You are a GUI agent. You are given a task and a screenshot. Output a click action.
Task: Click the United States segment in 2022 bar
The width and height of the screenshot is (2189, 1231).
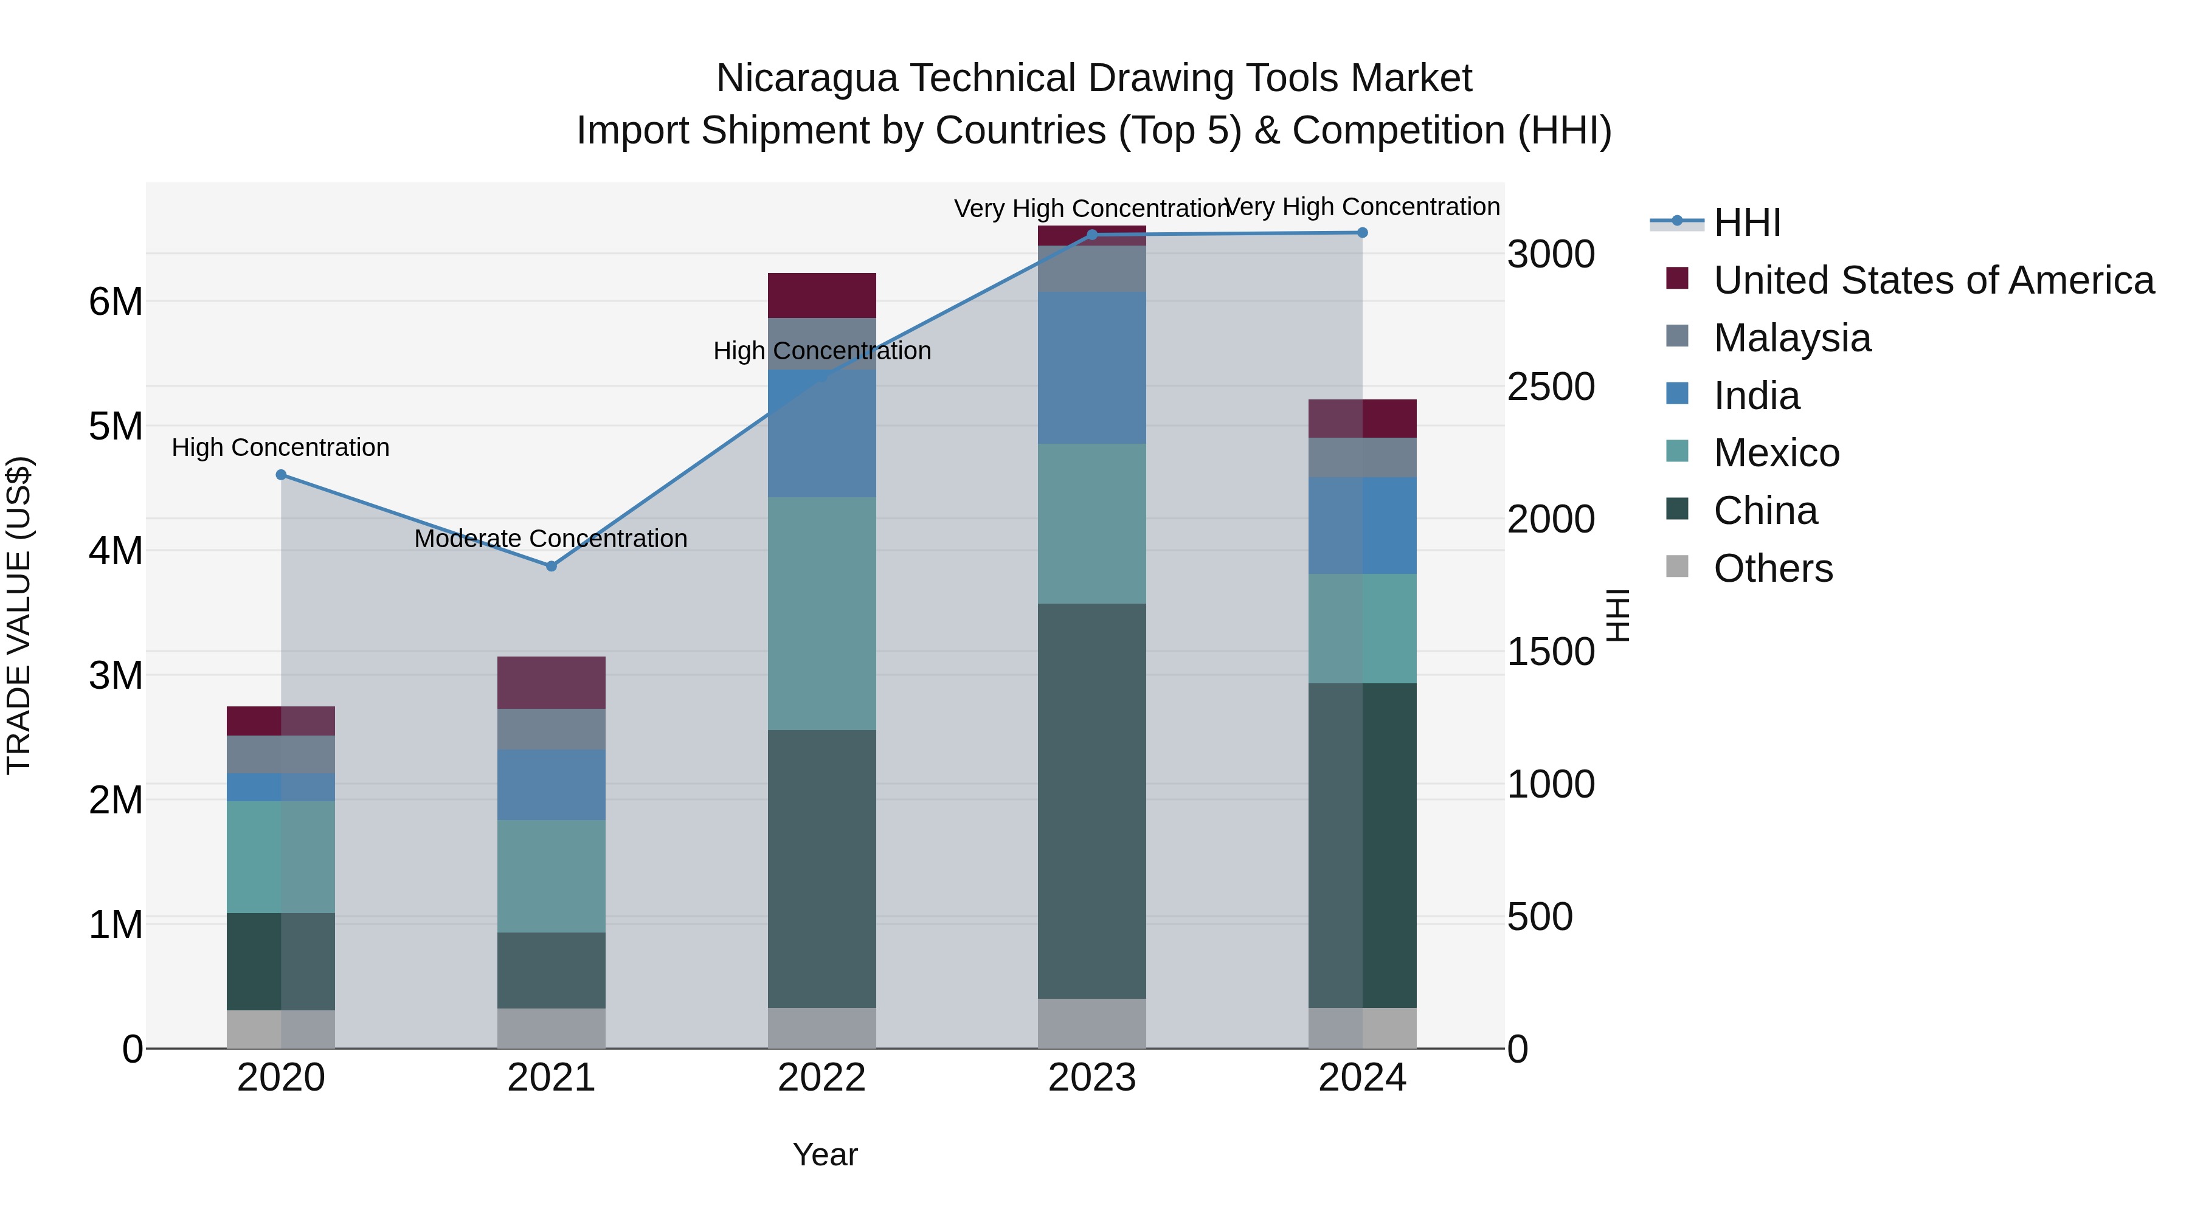pyautogui.click(x=821, y=295)
